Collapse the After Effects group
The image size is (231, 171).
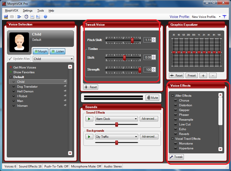[x=172, y=96]
